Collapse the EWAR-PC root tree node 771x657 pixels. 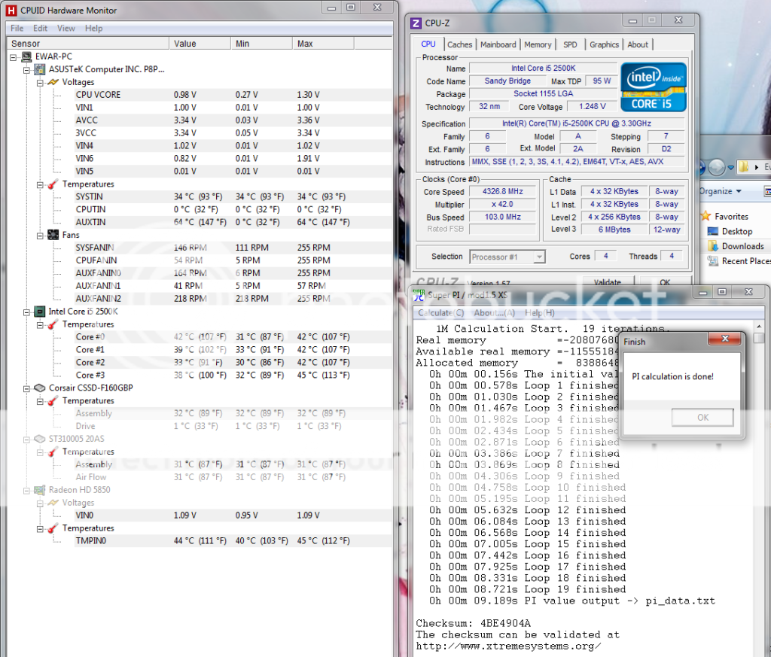pos(14,56)
